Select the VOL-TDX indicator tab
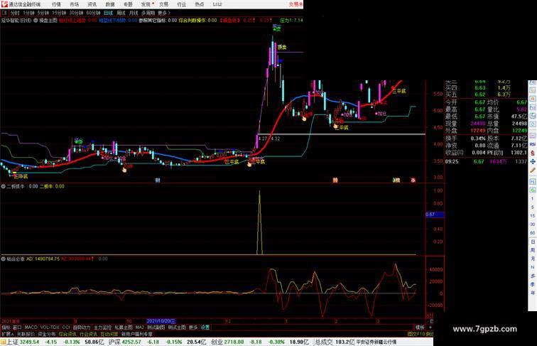Screen dimensions: 537x346 pyautogui.click(x=50, y=328)
